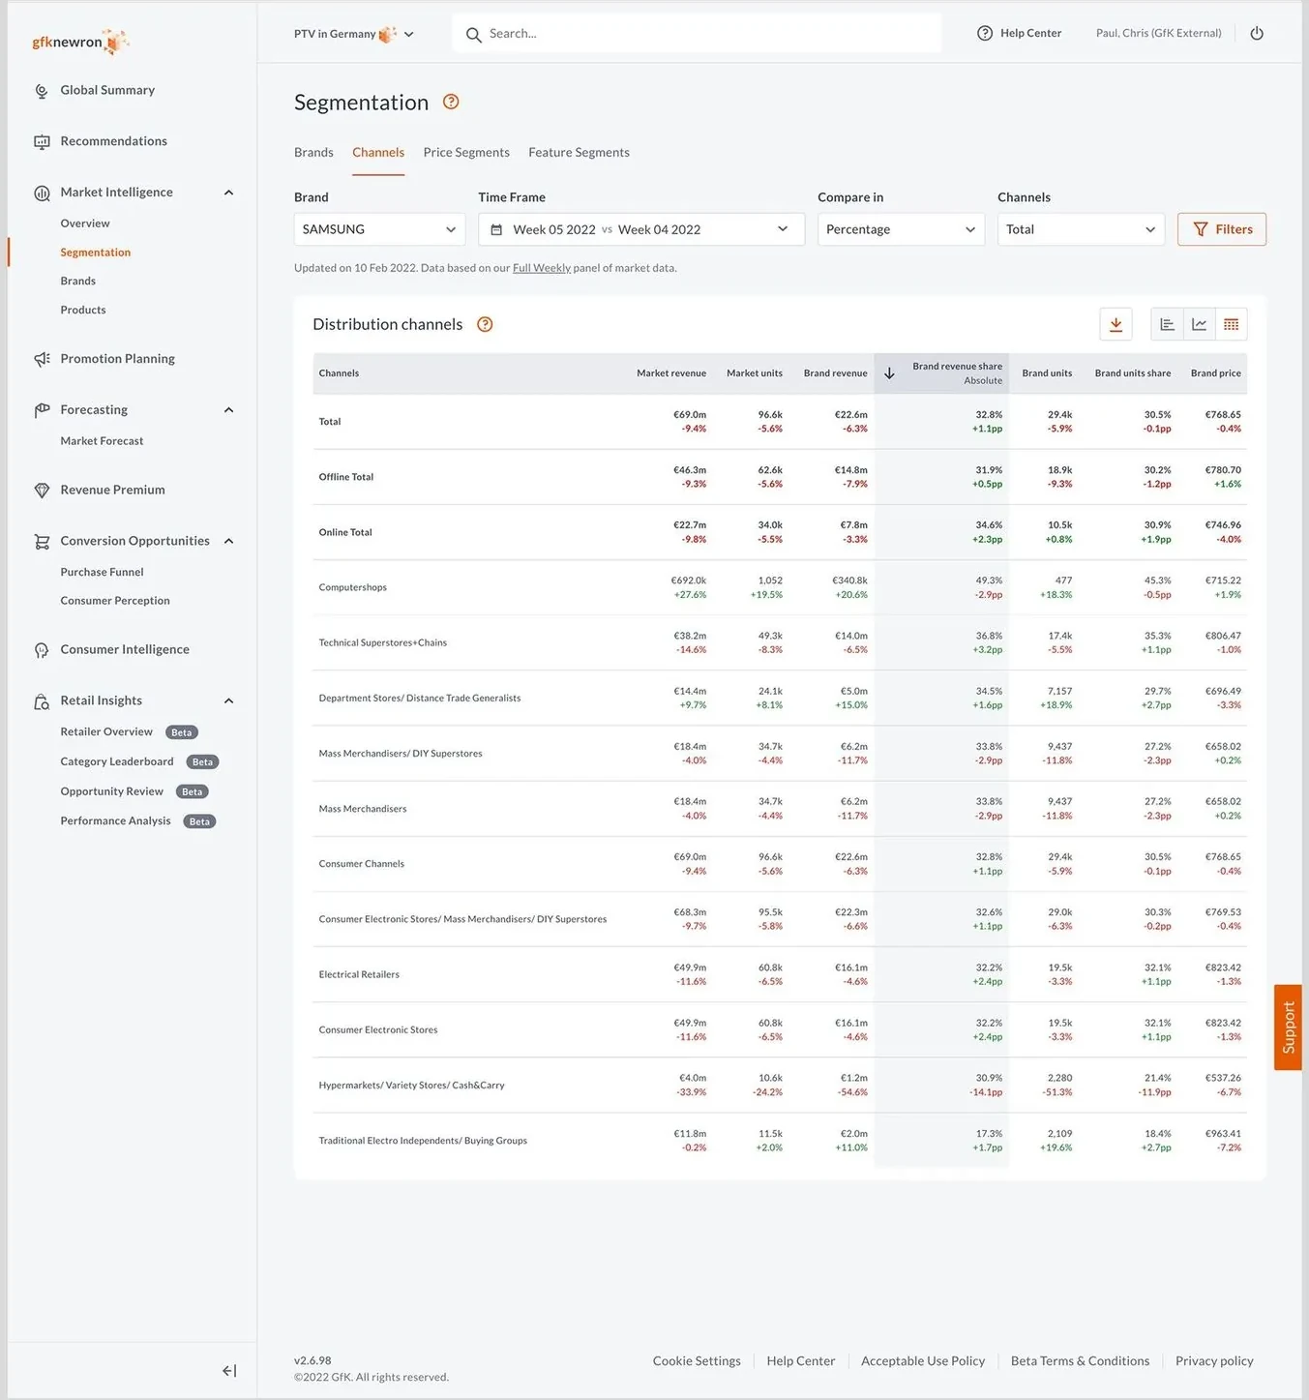The width and height of the screenshot is (1309, 1400).
Task: Click the gfknewron logo
Action: point(80,42)
